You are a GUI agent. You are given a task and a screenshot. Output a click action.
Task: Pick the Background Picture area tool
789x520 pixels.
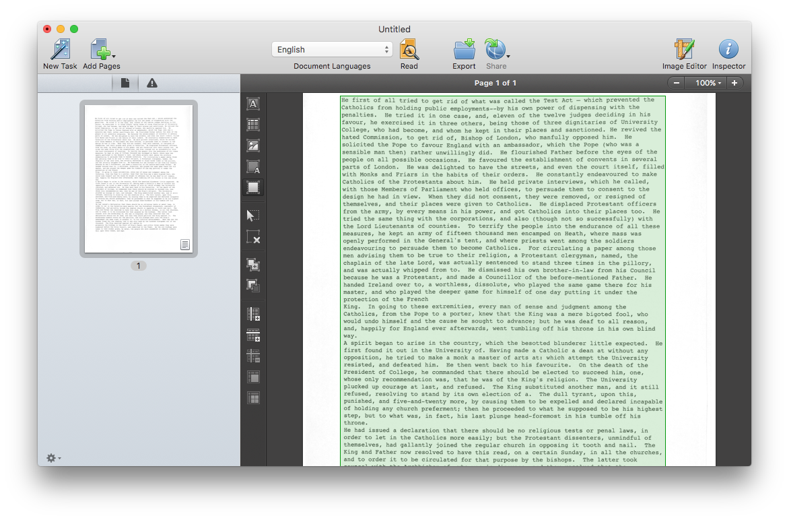tap(253, 166)
